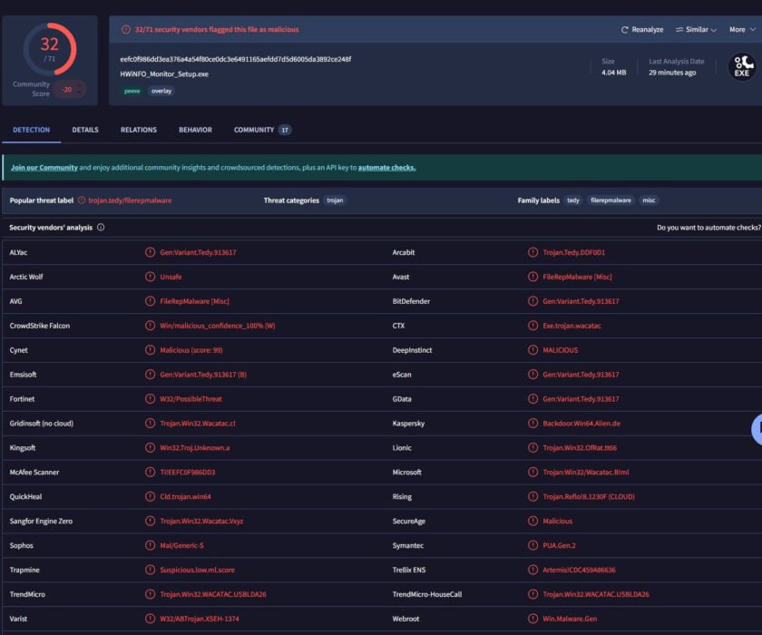
Task: Click the filerepmalware family label tag
Action: [611, 200]
